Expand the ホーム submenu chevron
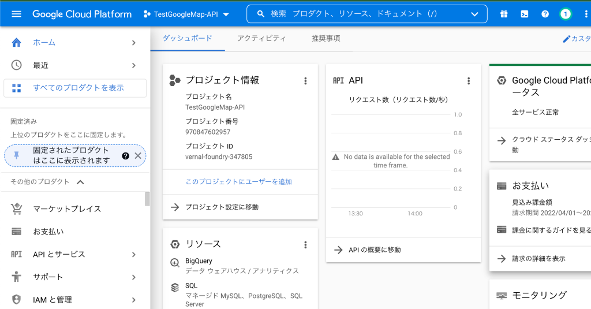This screenshot has height=309, width=591. tap(134, 43)
